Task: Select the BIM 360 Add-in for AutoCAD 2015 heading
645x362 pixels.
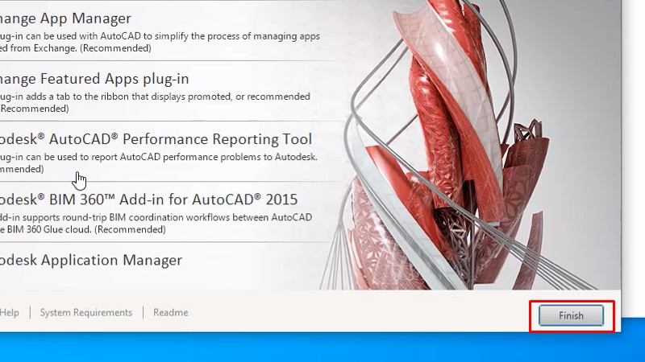Action: [148, 199]
